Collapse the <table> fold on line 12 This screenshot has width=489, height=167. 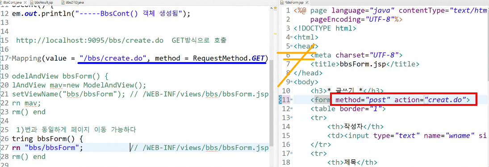(291, 109)
